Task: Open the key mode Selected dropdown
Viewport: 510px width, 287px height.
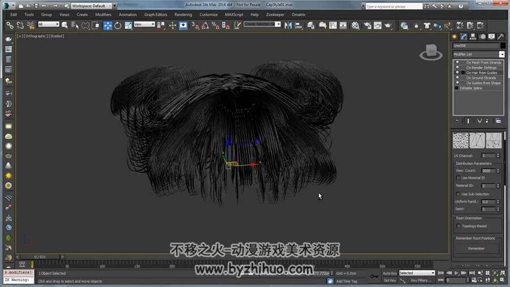Action: coord(417,273)
